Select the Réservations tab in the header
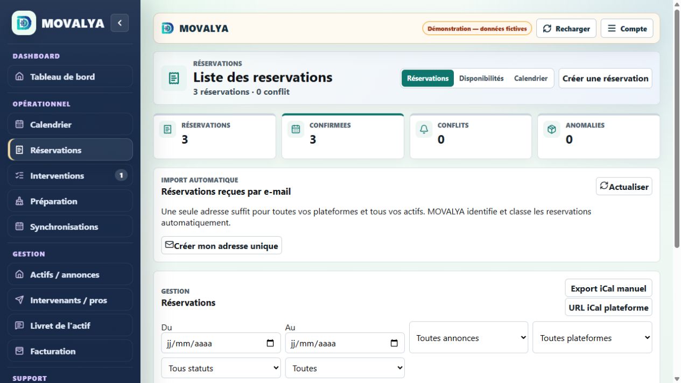Viewport: 681px width, 383px height. (x=427, y=78)
